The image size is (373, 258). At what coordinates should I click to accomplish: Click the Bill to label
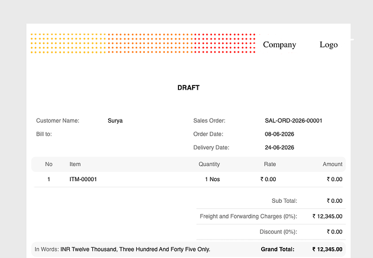point(44,134)
